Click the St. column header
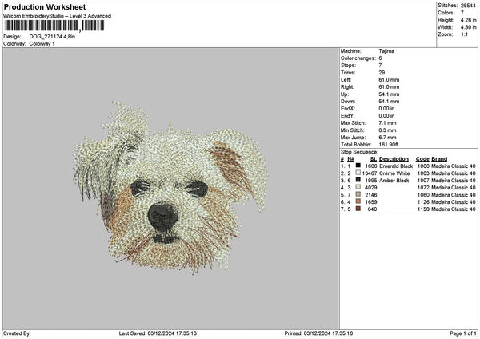The image size is (480, 339). [373, 158]
